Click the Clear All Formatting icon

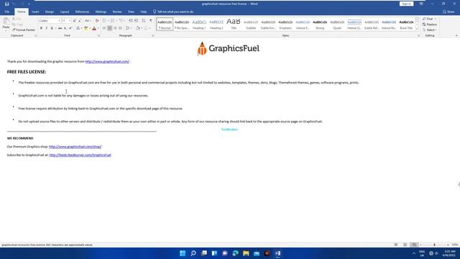[x=97, y=21]
